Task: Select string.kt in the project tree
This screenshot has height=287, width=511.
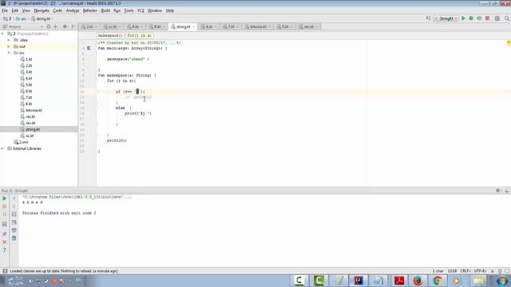Action: tap(33, 129)
